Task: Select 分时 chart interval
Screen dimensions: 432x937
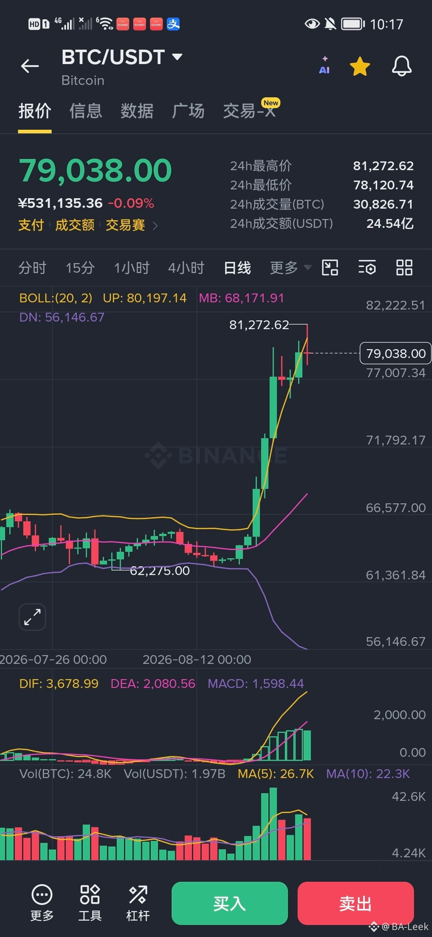Action: tap(32, 267)
